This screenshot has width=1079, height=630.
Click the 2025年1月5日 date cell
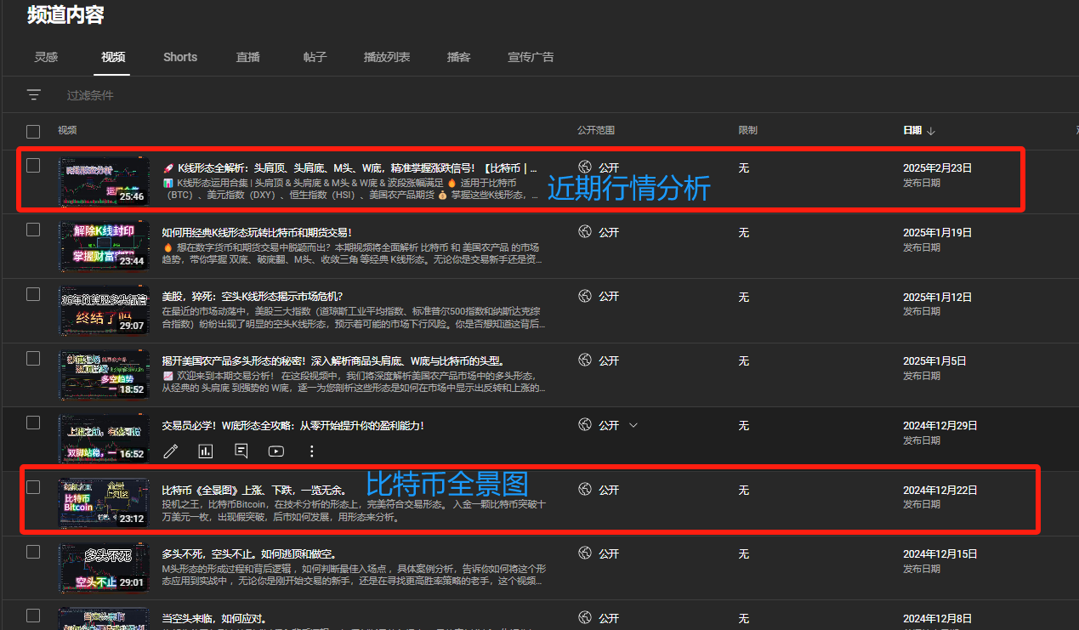click(x=934, y=361)
